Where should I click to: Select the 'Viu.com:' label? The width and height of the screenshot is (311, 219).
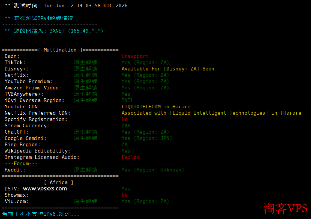coord(16,202)
